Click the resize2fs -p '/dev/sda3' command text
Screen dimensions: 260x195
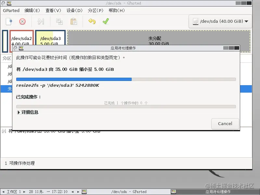click(x=58, y=85)
